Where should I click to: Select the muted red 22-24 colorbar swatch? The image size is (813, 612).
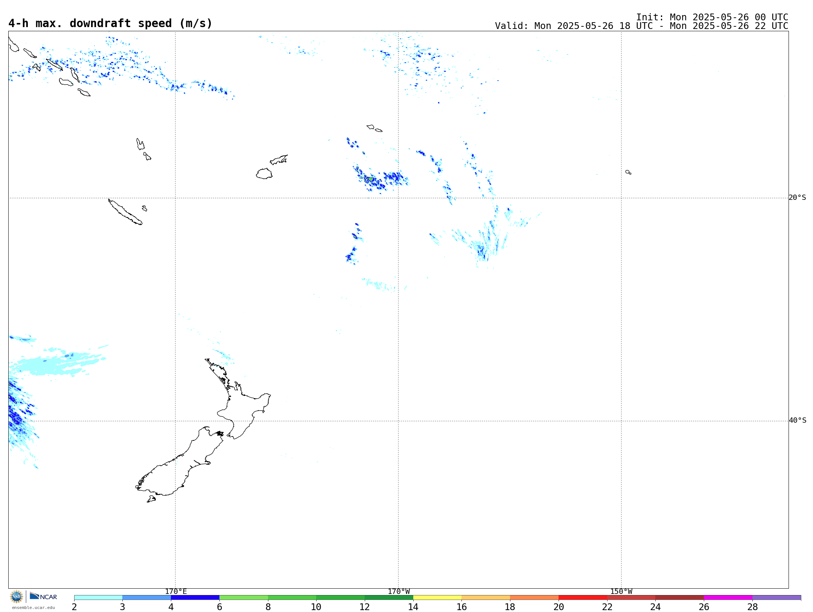click(631, 598)
